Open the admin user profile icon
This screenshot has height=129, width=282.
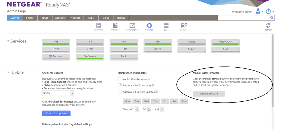(258, 11)
